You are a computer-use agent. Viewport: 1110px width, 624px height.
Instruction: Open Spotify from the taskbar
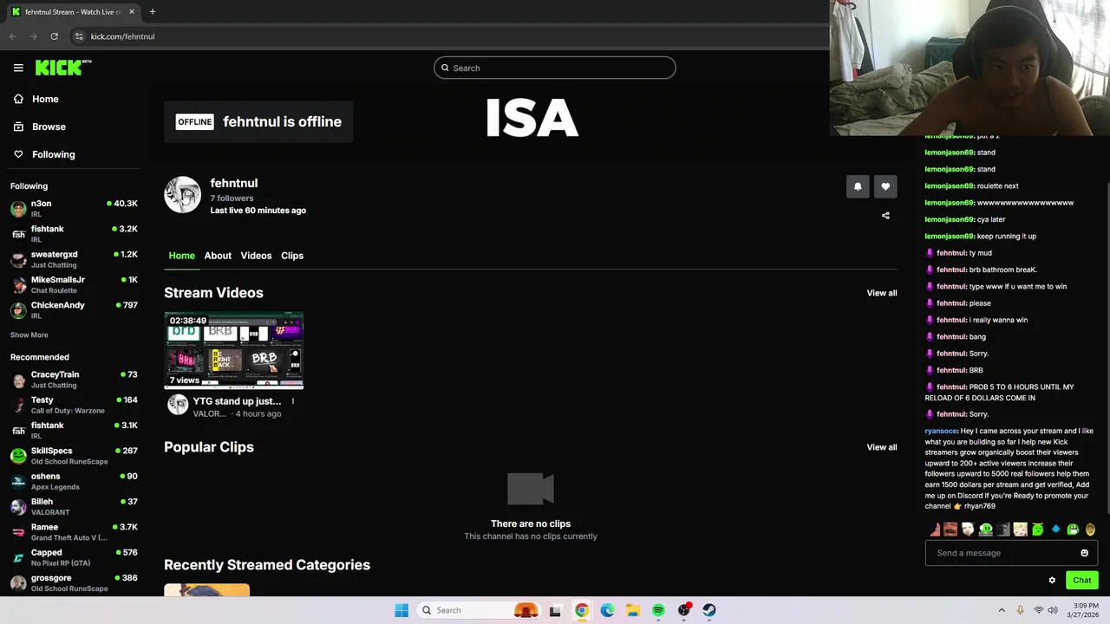(x=658, y=610)
